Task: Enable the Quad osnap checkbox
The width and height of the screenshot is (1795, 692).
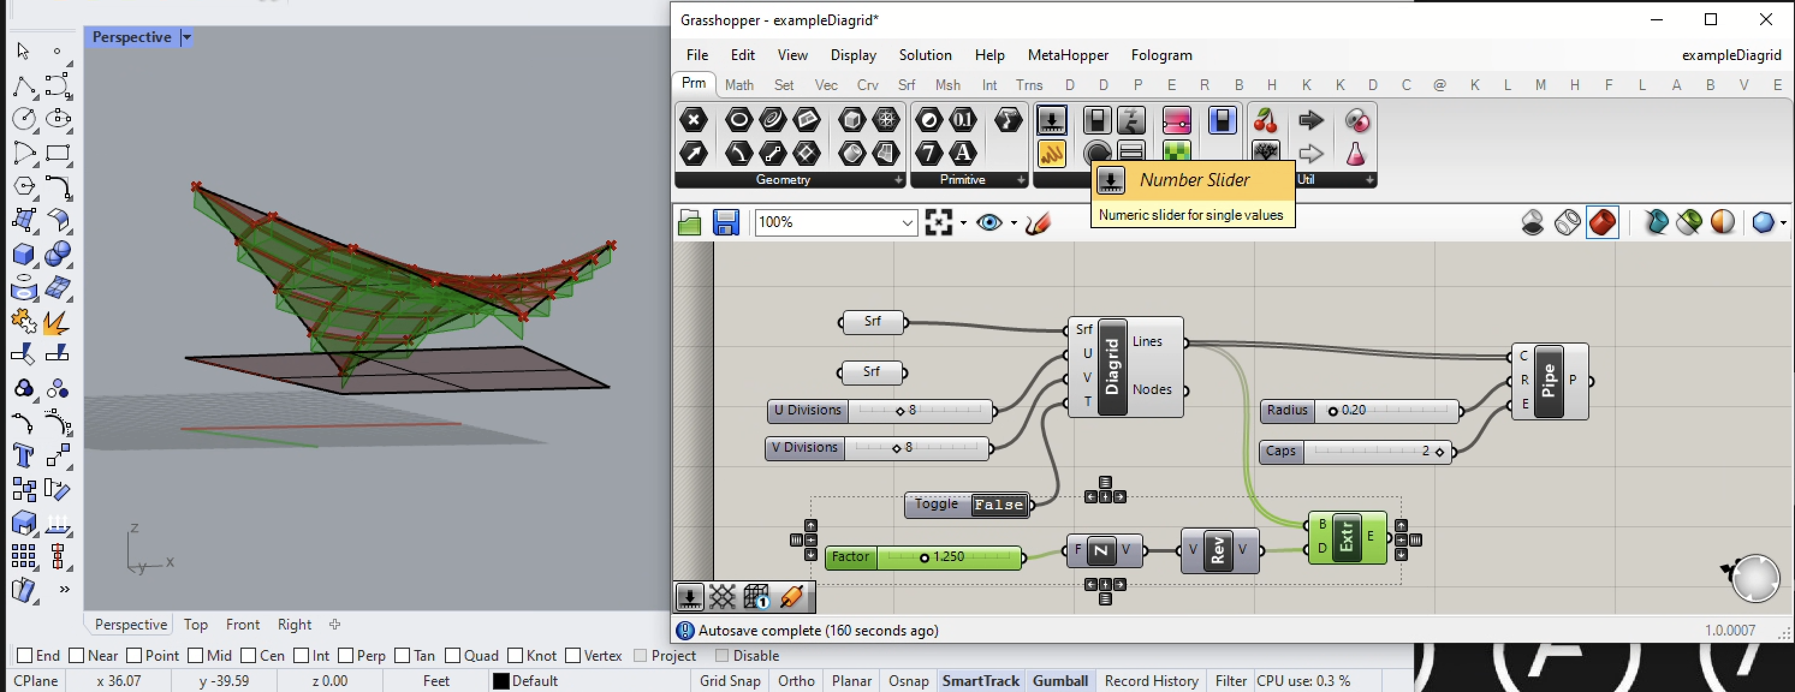Action: click(452, 656)
